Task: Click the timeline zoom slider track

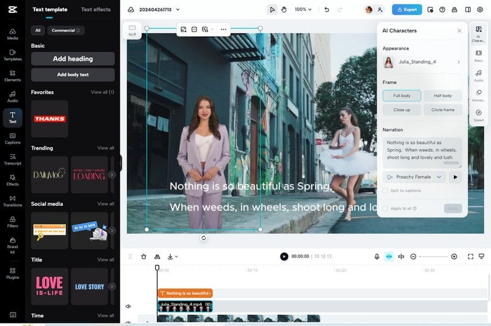Action: pos(434,257)
